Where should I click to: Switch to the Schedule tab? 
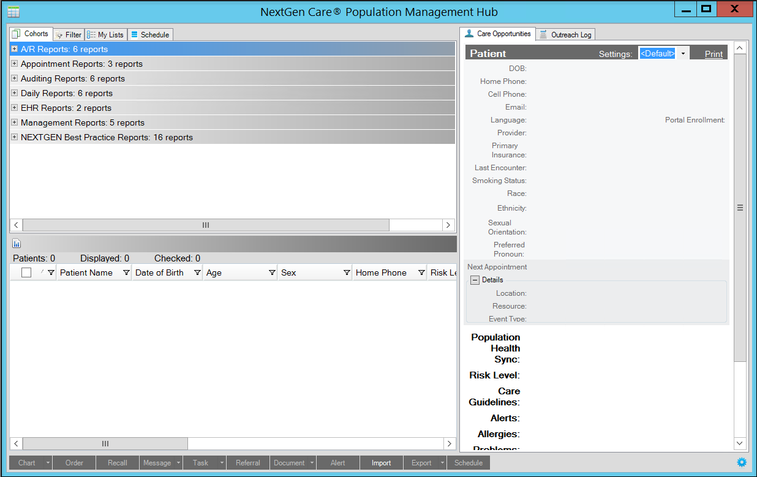(150, 35)
